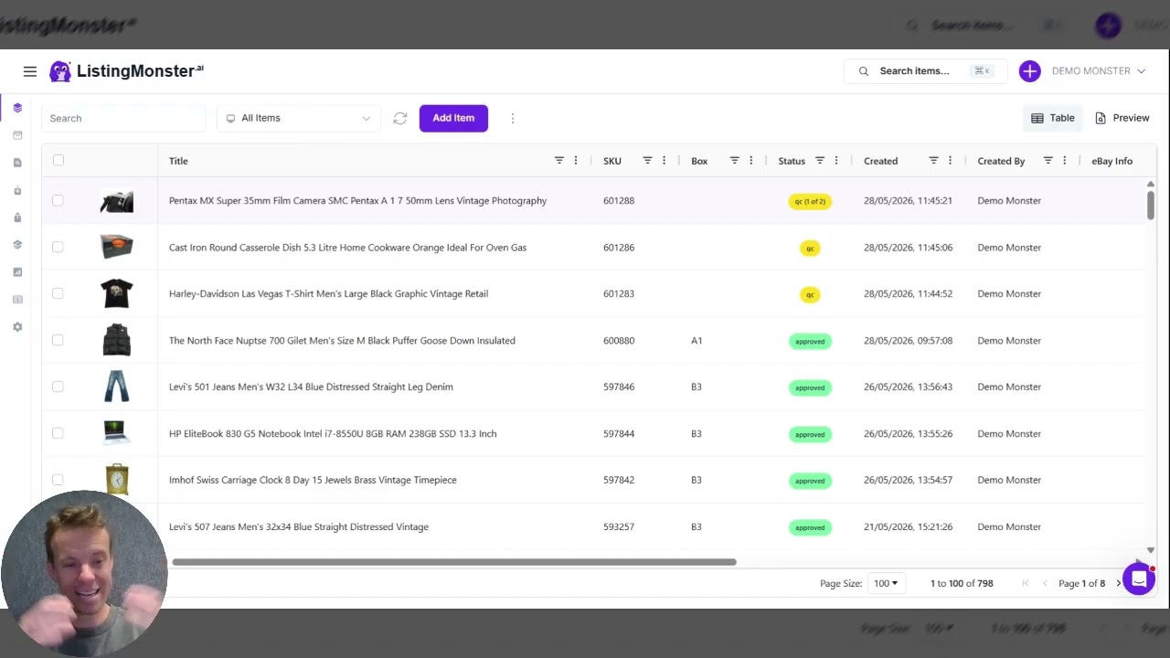The height and width of the screenshot is (658, 1170).
Task: Select the Harley-Davidson T-Shirt row checkbox
Action: 58,294
